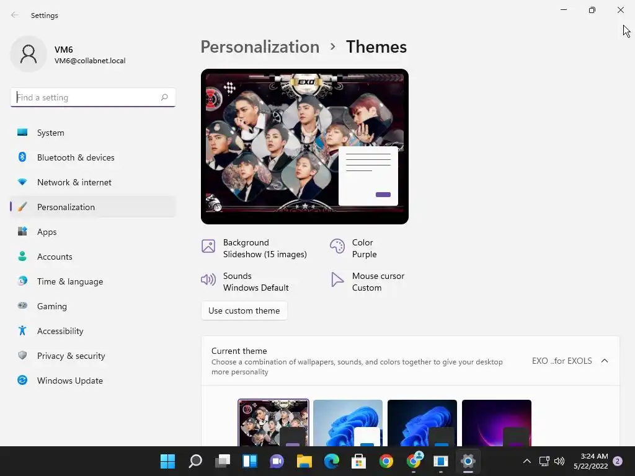Image resolution: width=635 pixels, height=476 pixels.
Task: Go to Network & internet settings
Action: 93,182
